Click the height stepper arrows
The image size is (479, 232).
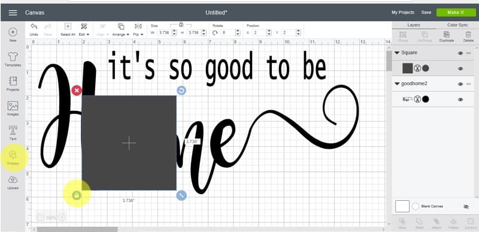pos(204,32)
